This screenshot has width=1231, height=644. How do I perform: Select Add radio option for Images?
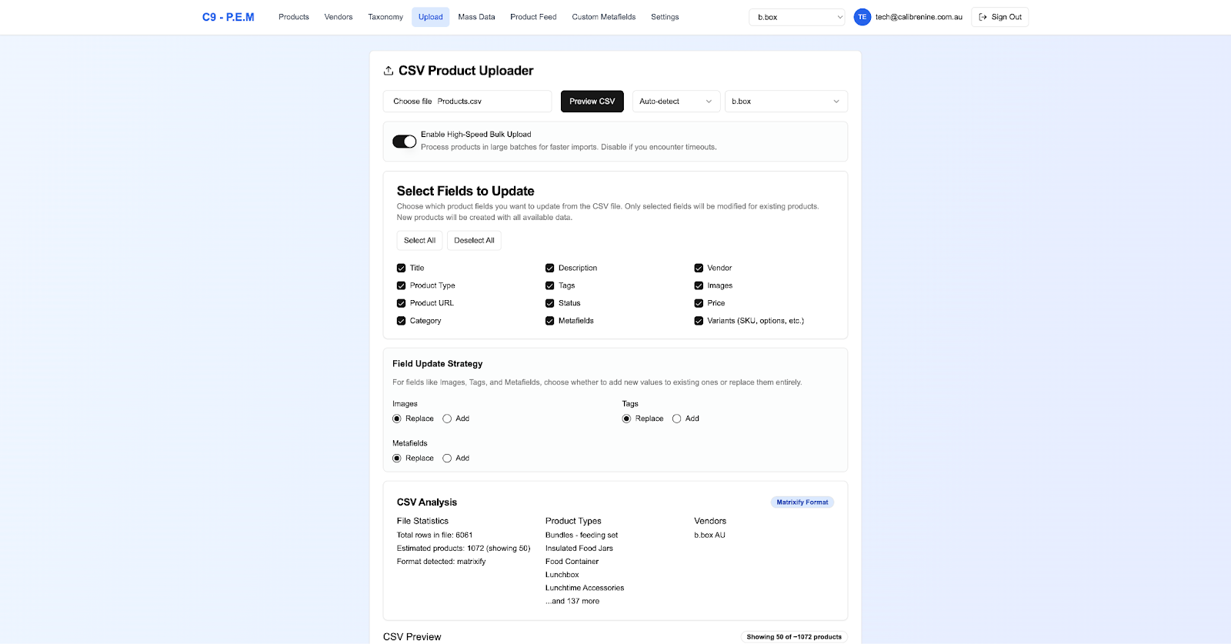click(x=447, y=419)
